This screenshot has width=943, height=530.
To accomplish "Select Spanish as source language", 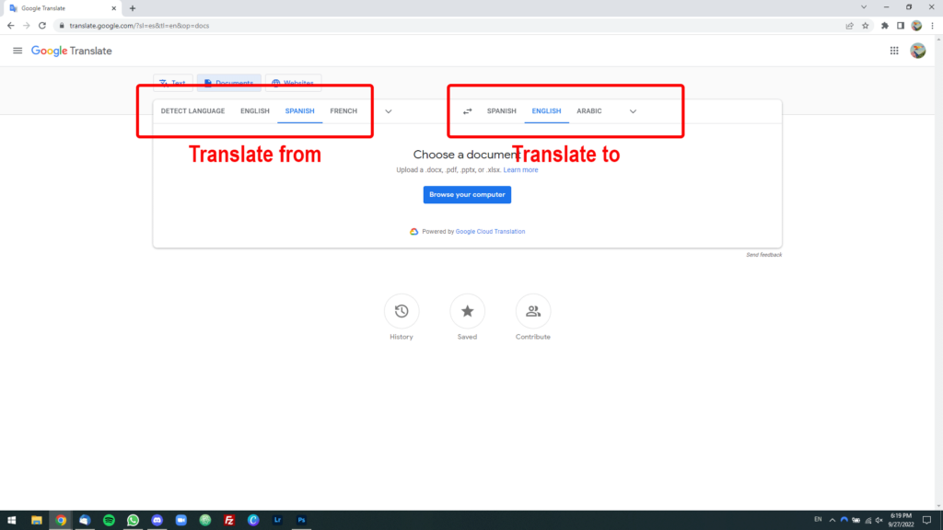I will pos(299,111).
